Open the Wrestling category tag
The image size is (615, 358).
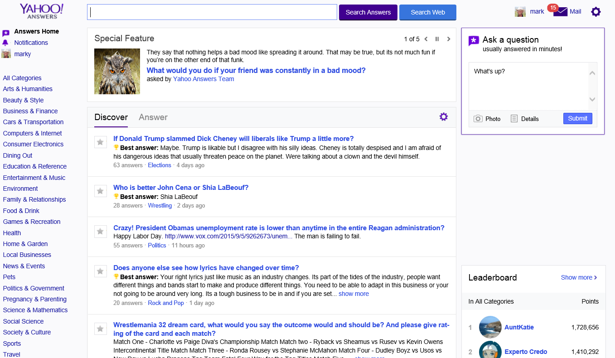click(160, 206)
